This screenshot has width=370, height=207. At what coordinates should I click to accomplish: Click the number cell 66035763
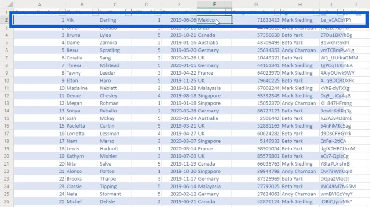[256, 164]
